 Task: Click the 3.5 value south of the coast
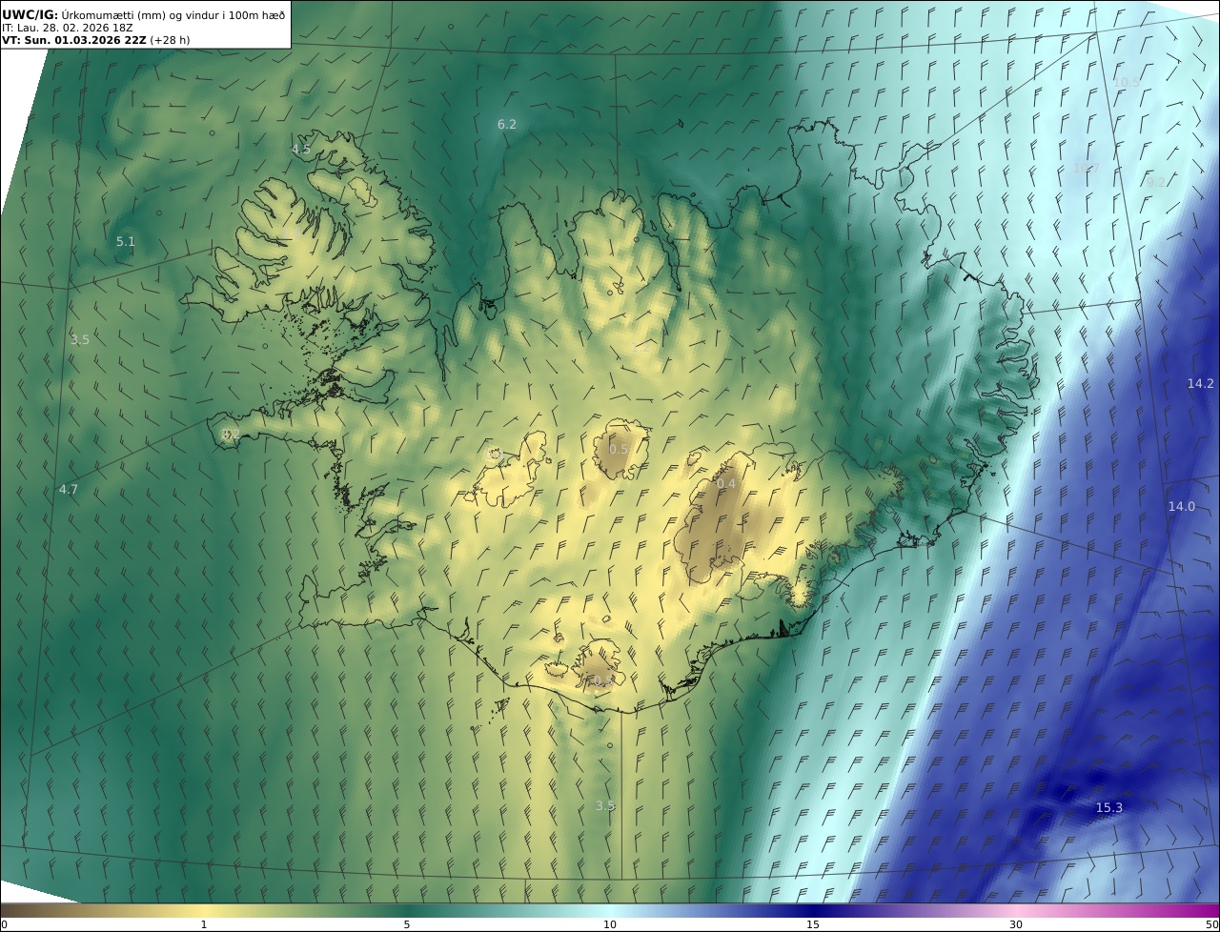(605, 806)
